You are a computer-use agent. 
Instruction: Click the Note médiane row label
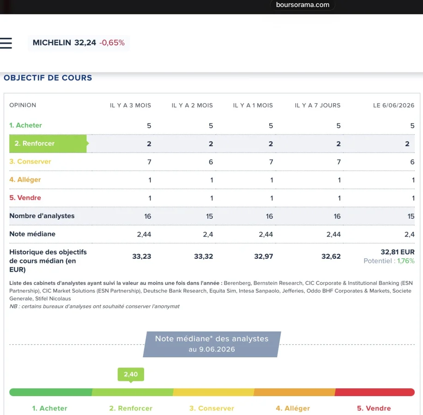[32, 234]
